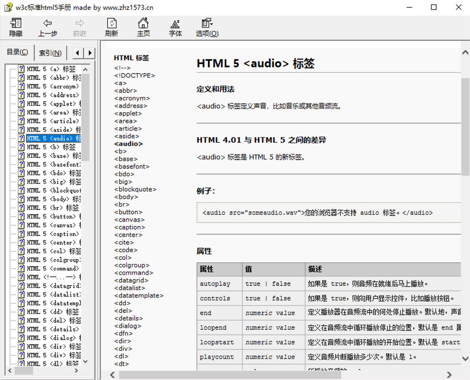Click the audio src example code line
Image resolution: width=470 pixels, height=380 pixels.
318,213
